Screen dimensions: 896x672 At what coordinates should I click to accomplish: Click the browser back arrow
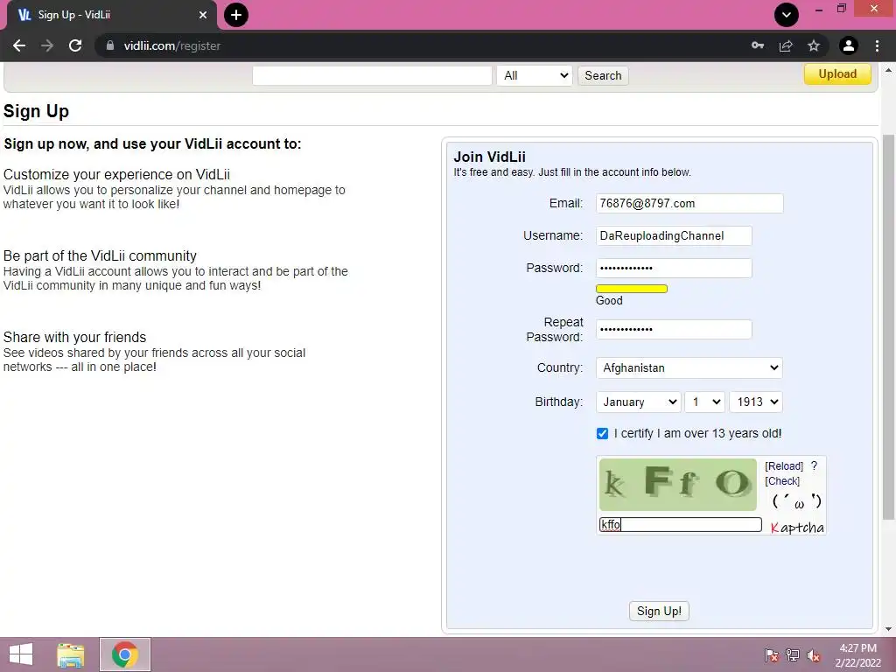(x=19, y=45)
